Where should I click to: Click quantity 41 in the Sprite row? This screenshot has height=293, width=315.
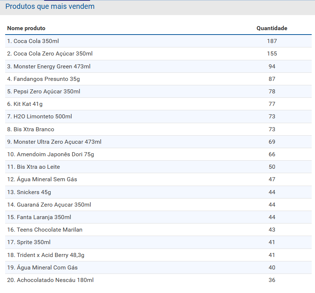tap(272, 242)
